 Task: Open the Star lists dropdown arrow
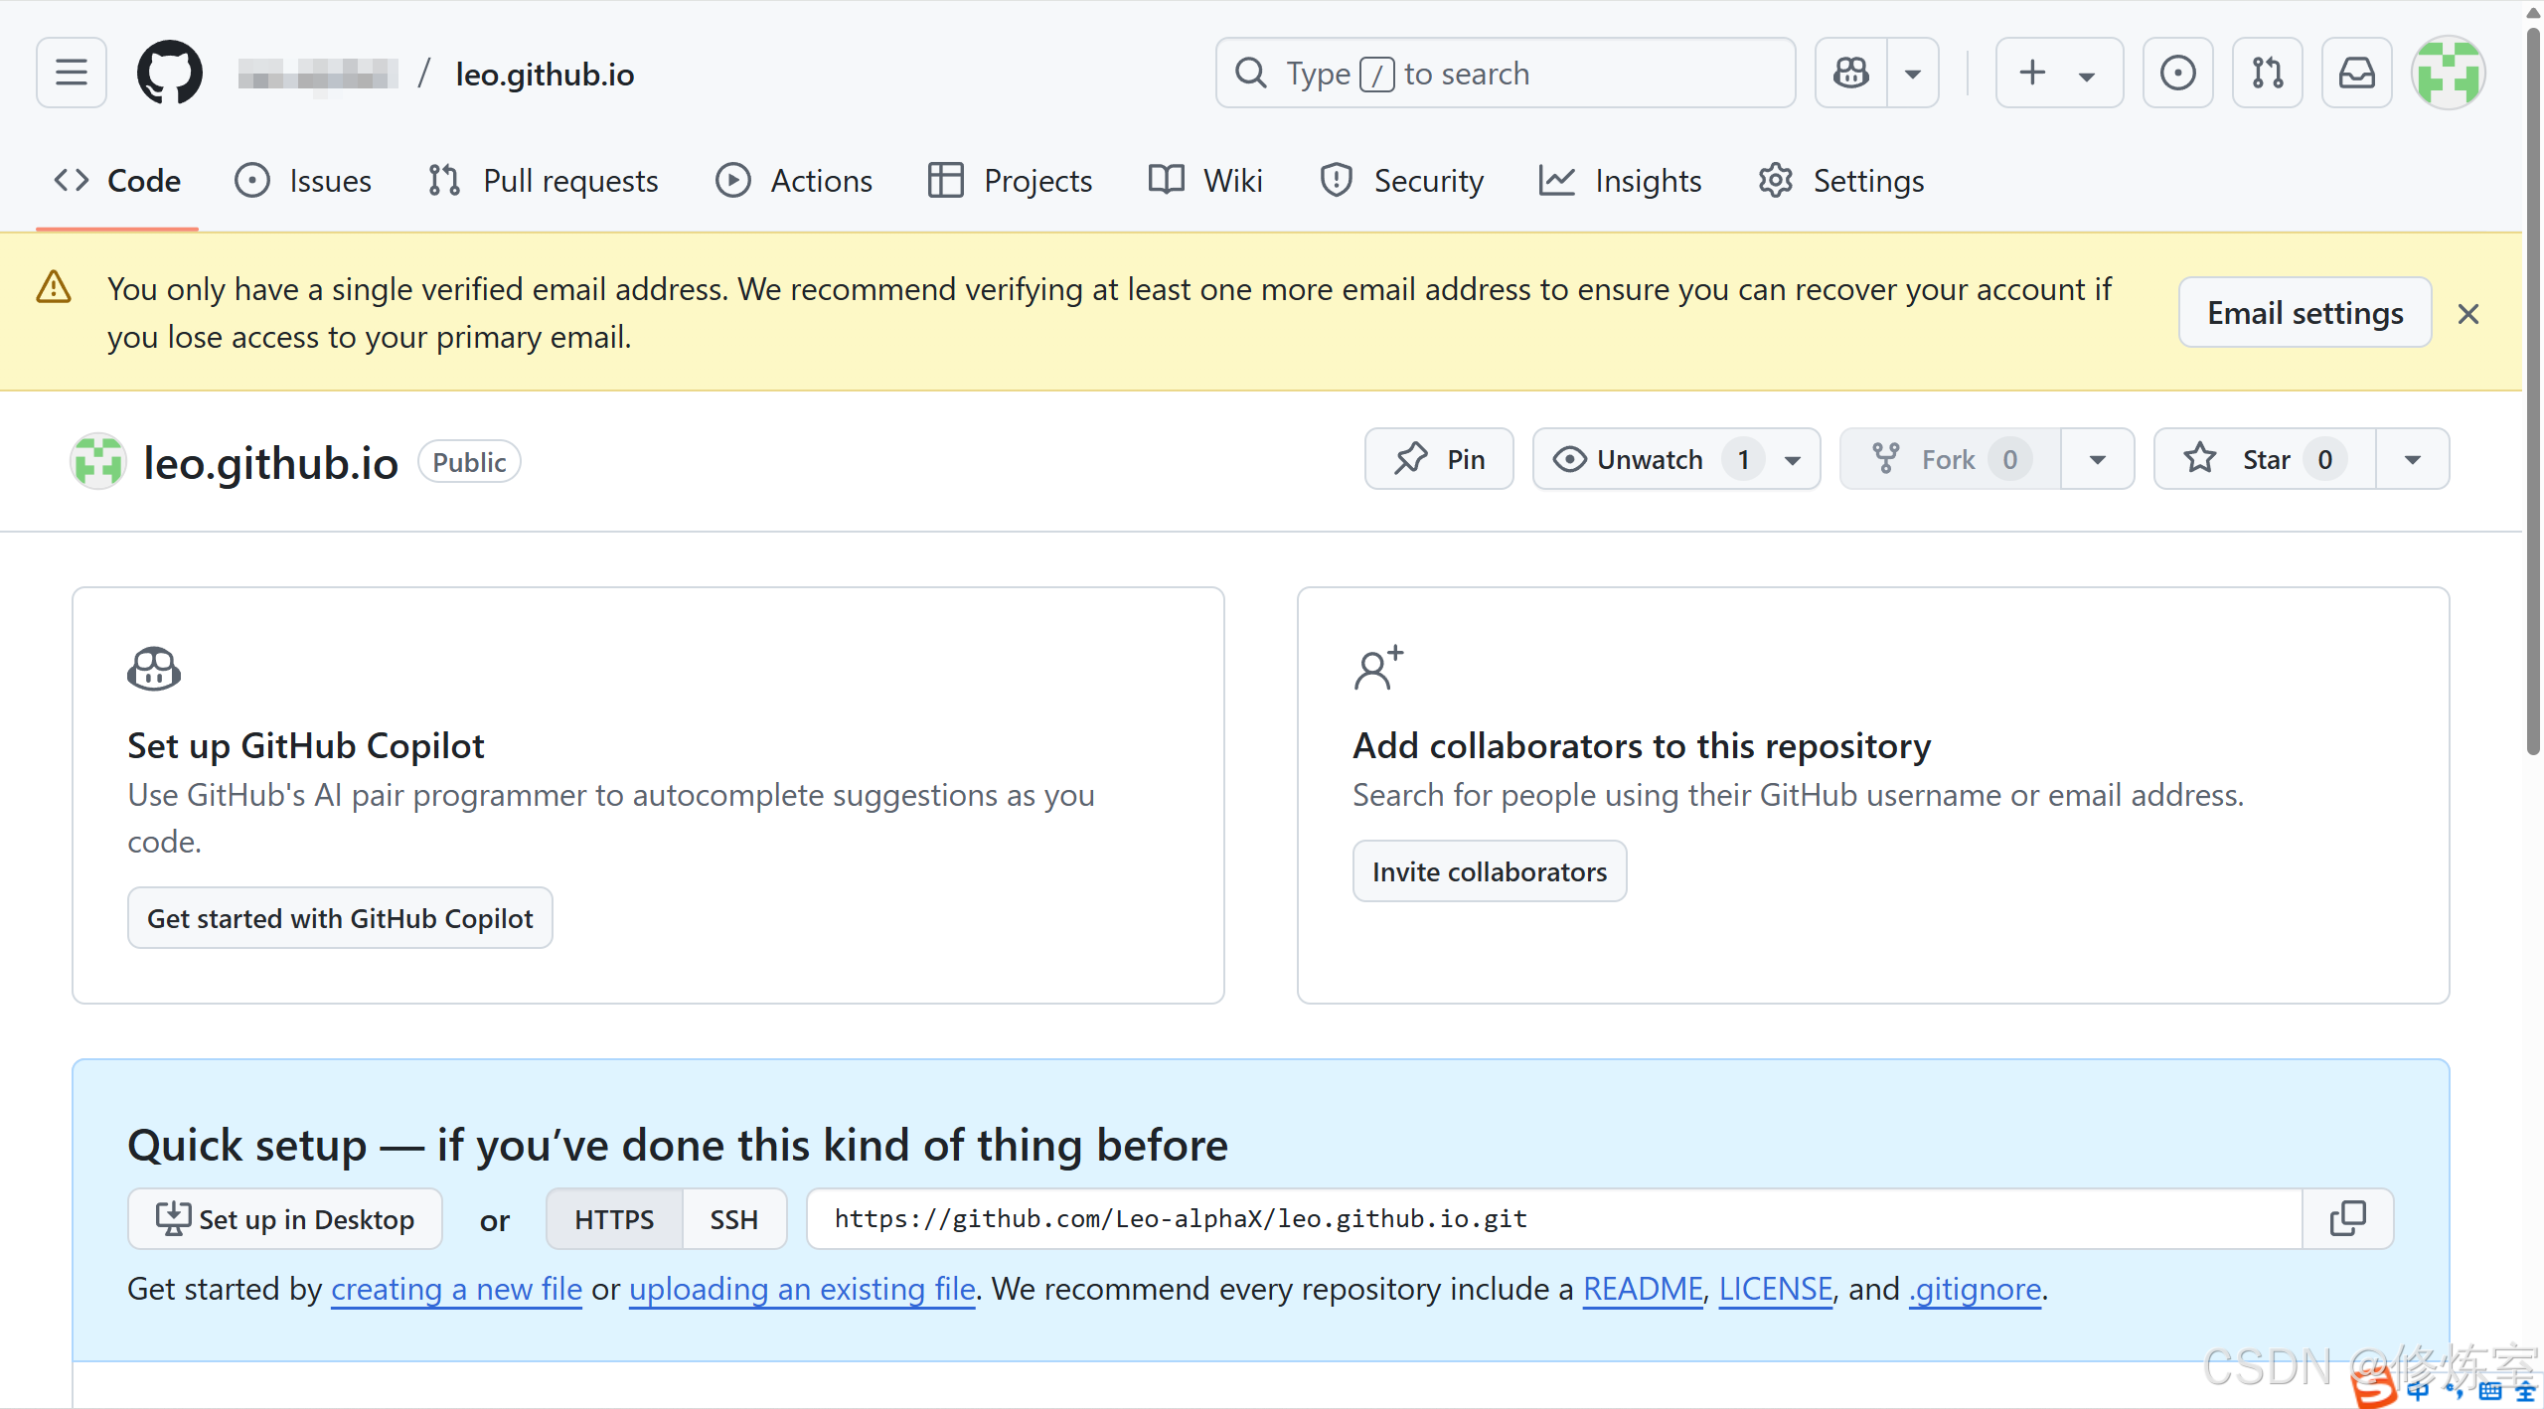tap(2412, 459)
